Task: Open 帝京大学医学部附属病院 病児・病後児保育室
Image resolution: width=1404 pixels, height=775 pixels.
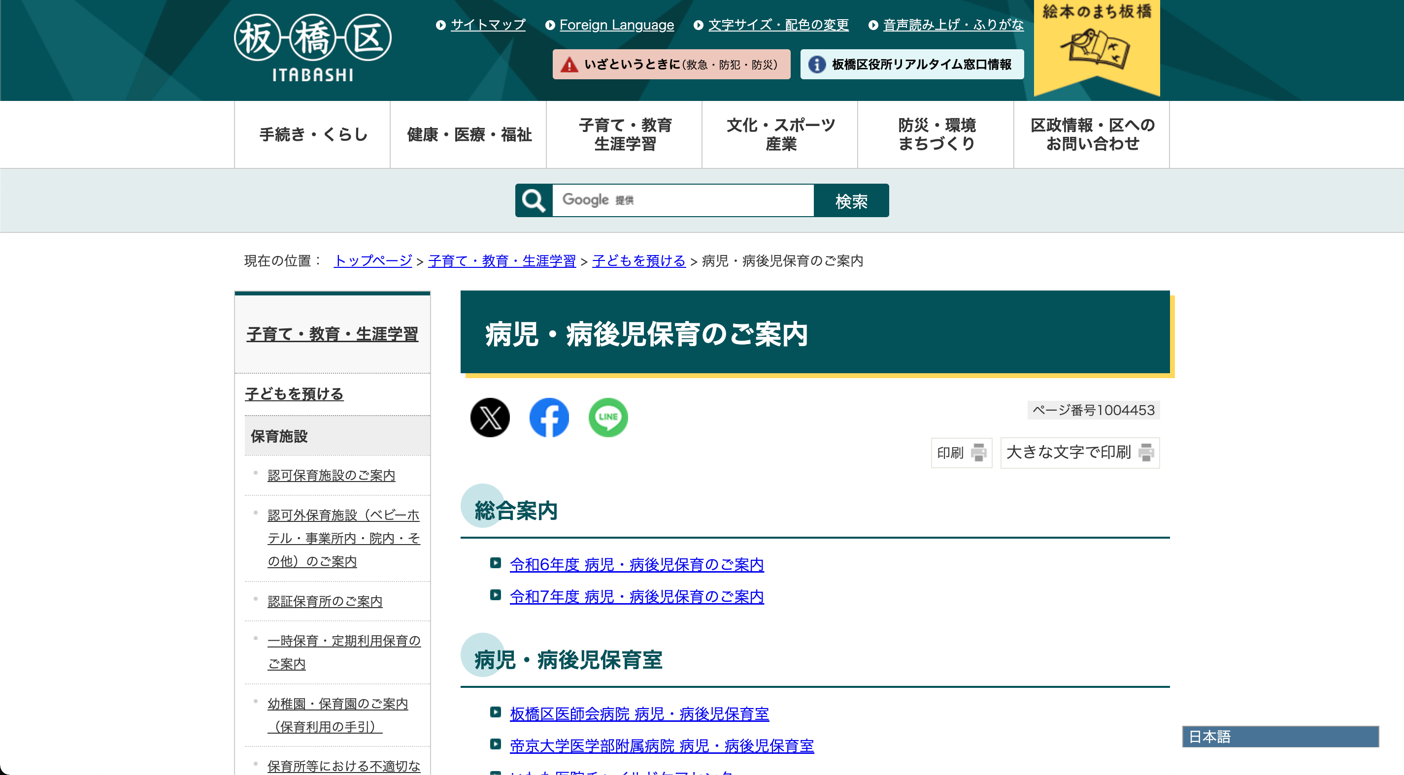Action: coord(662,745)
